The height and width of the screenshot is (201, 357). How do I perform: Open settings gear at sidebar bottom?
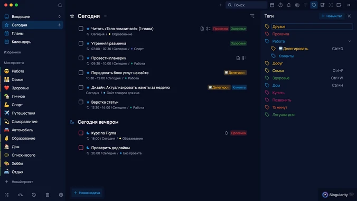click(x=61, y=195)
